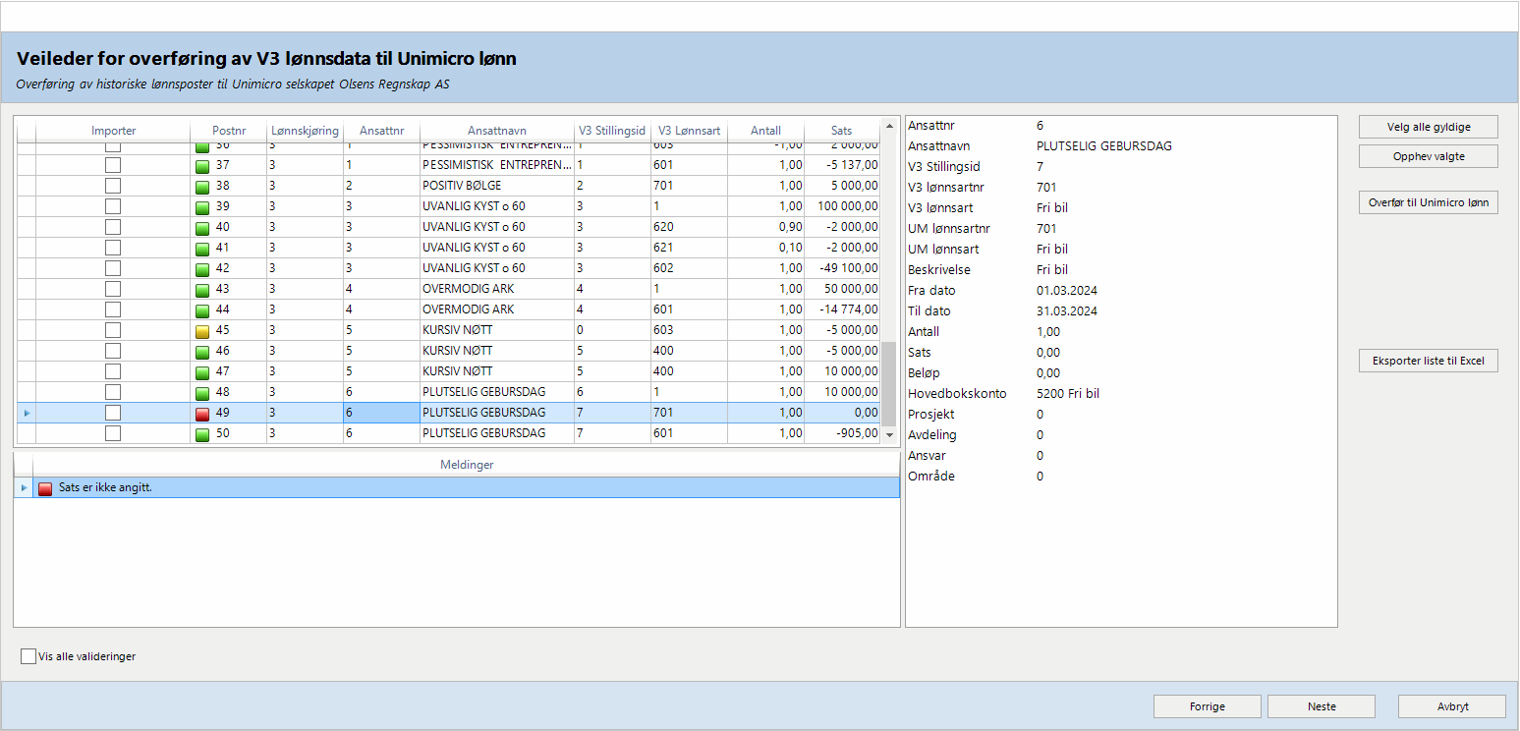Image resolution: width=1520 pixels, height=731 pixels.
Task: Click the green status icon on row 38
Action: [x=202, y=187]
